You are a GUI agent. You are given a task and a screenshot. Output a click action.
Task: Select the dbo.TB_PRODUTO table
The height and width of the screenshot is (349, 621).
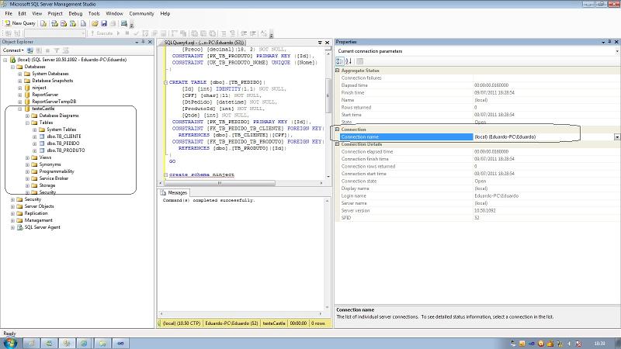coord(65,150)
